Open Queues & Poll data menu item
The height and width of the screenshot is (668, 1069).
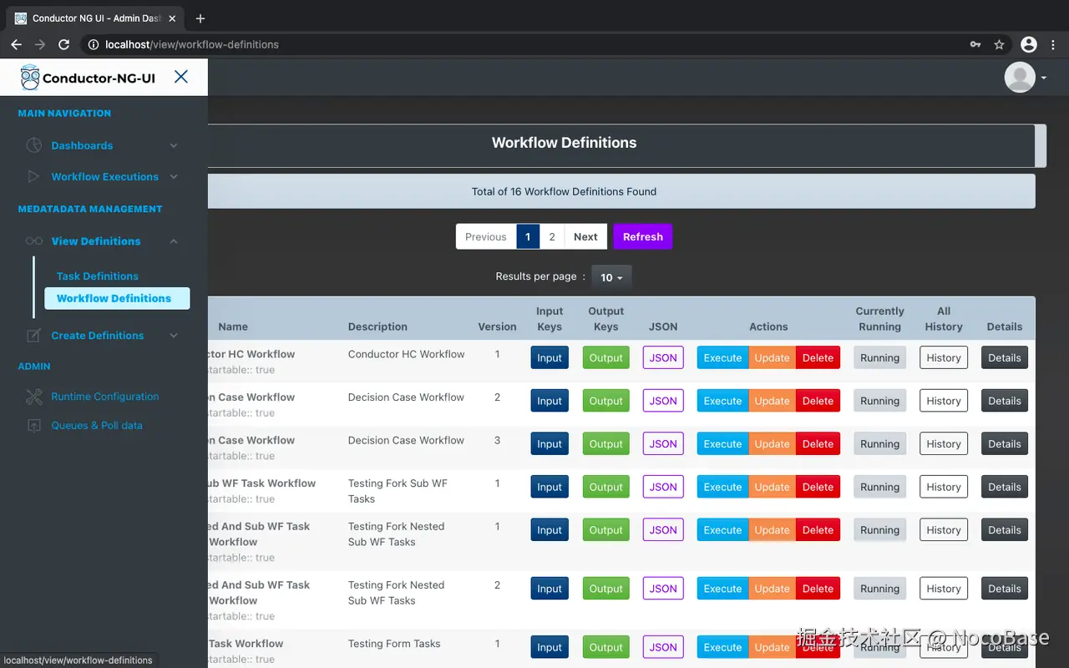tap(97, 426)
